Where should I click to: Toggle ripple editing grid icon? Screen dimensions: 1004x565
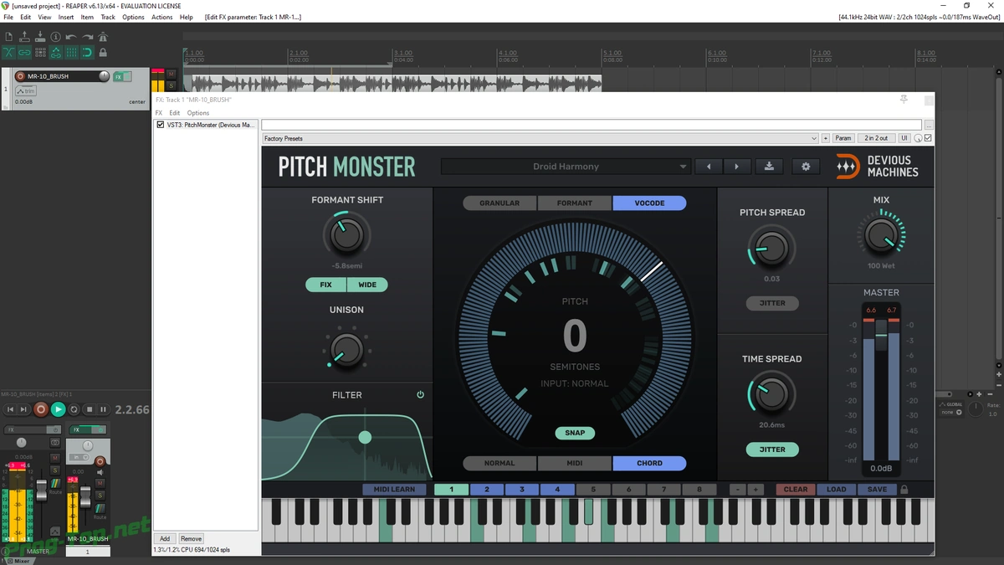pos(40,53)
